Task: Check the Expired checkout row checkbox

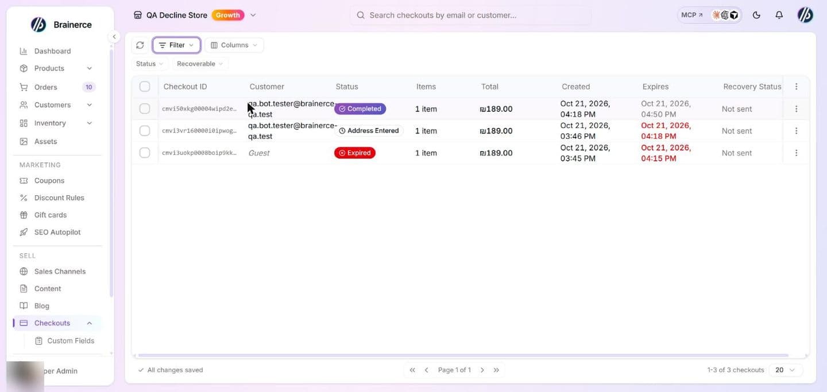Action: point(145,153)
